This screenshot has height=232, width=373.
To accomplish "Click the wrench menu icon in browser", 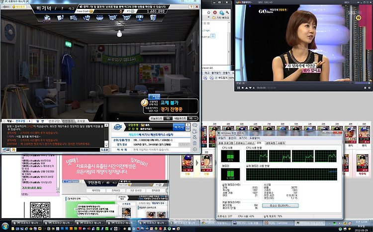I will tap(227, 12).
